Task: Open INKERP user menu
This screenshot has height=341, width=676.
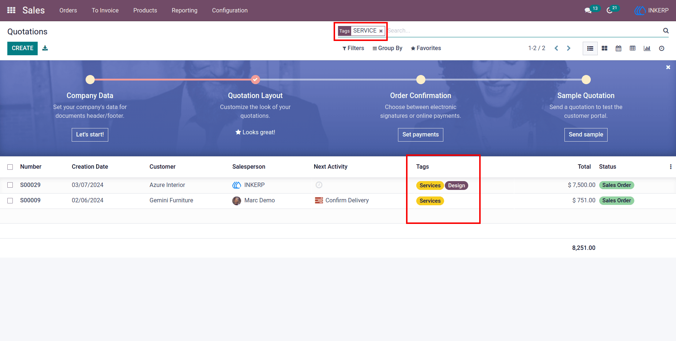Action: [651, 10]
